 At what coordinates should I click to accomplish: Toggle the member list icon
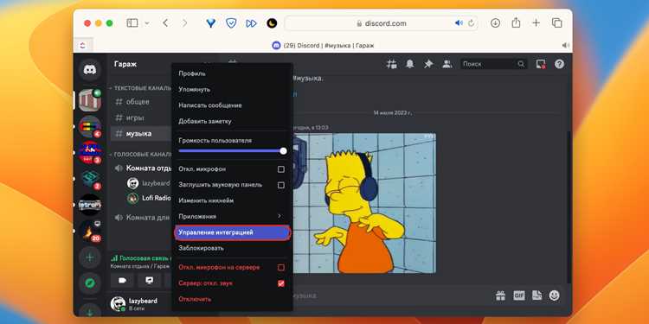pos(447,64)
